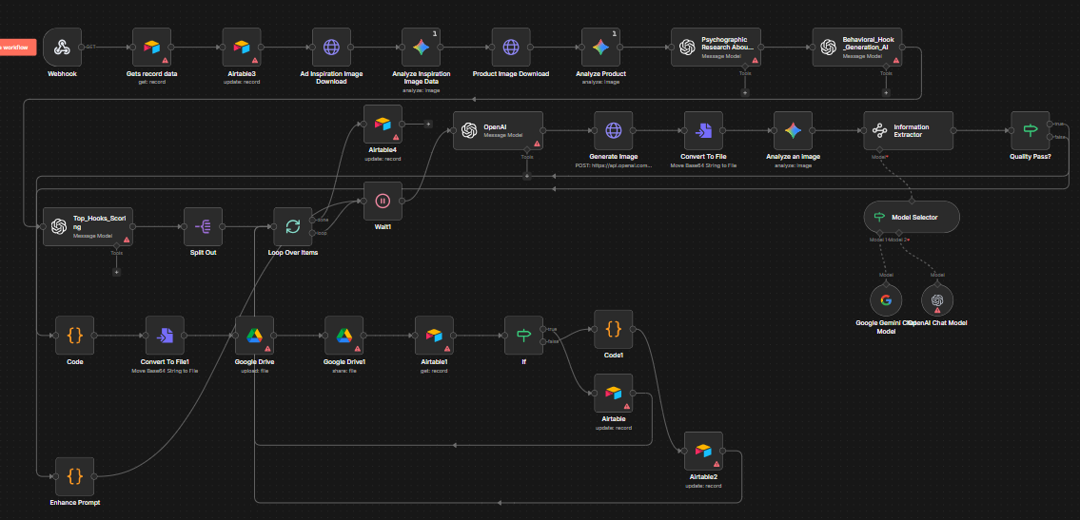Click the Quality Pass? node
Viewport: 1080px width, 520px height.
click(1031, 130)
